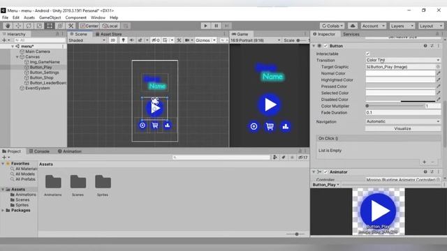Image resolution: width=447 pixels, height=251 pixels.
Task: Toggle 2D scene view mode
Action: point(113,40)
